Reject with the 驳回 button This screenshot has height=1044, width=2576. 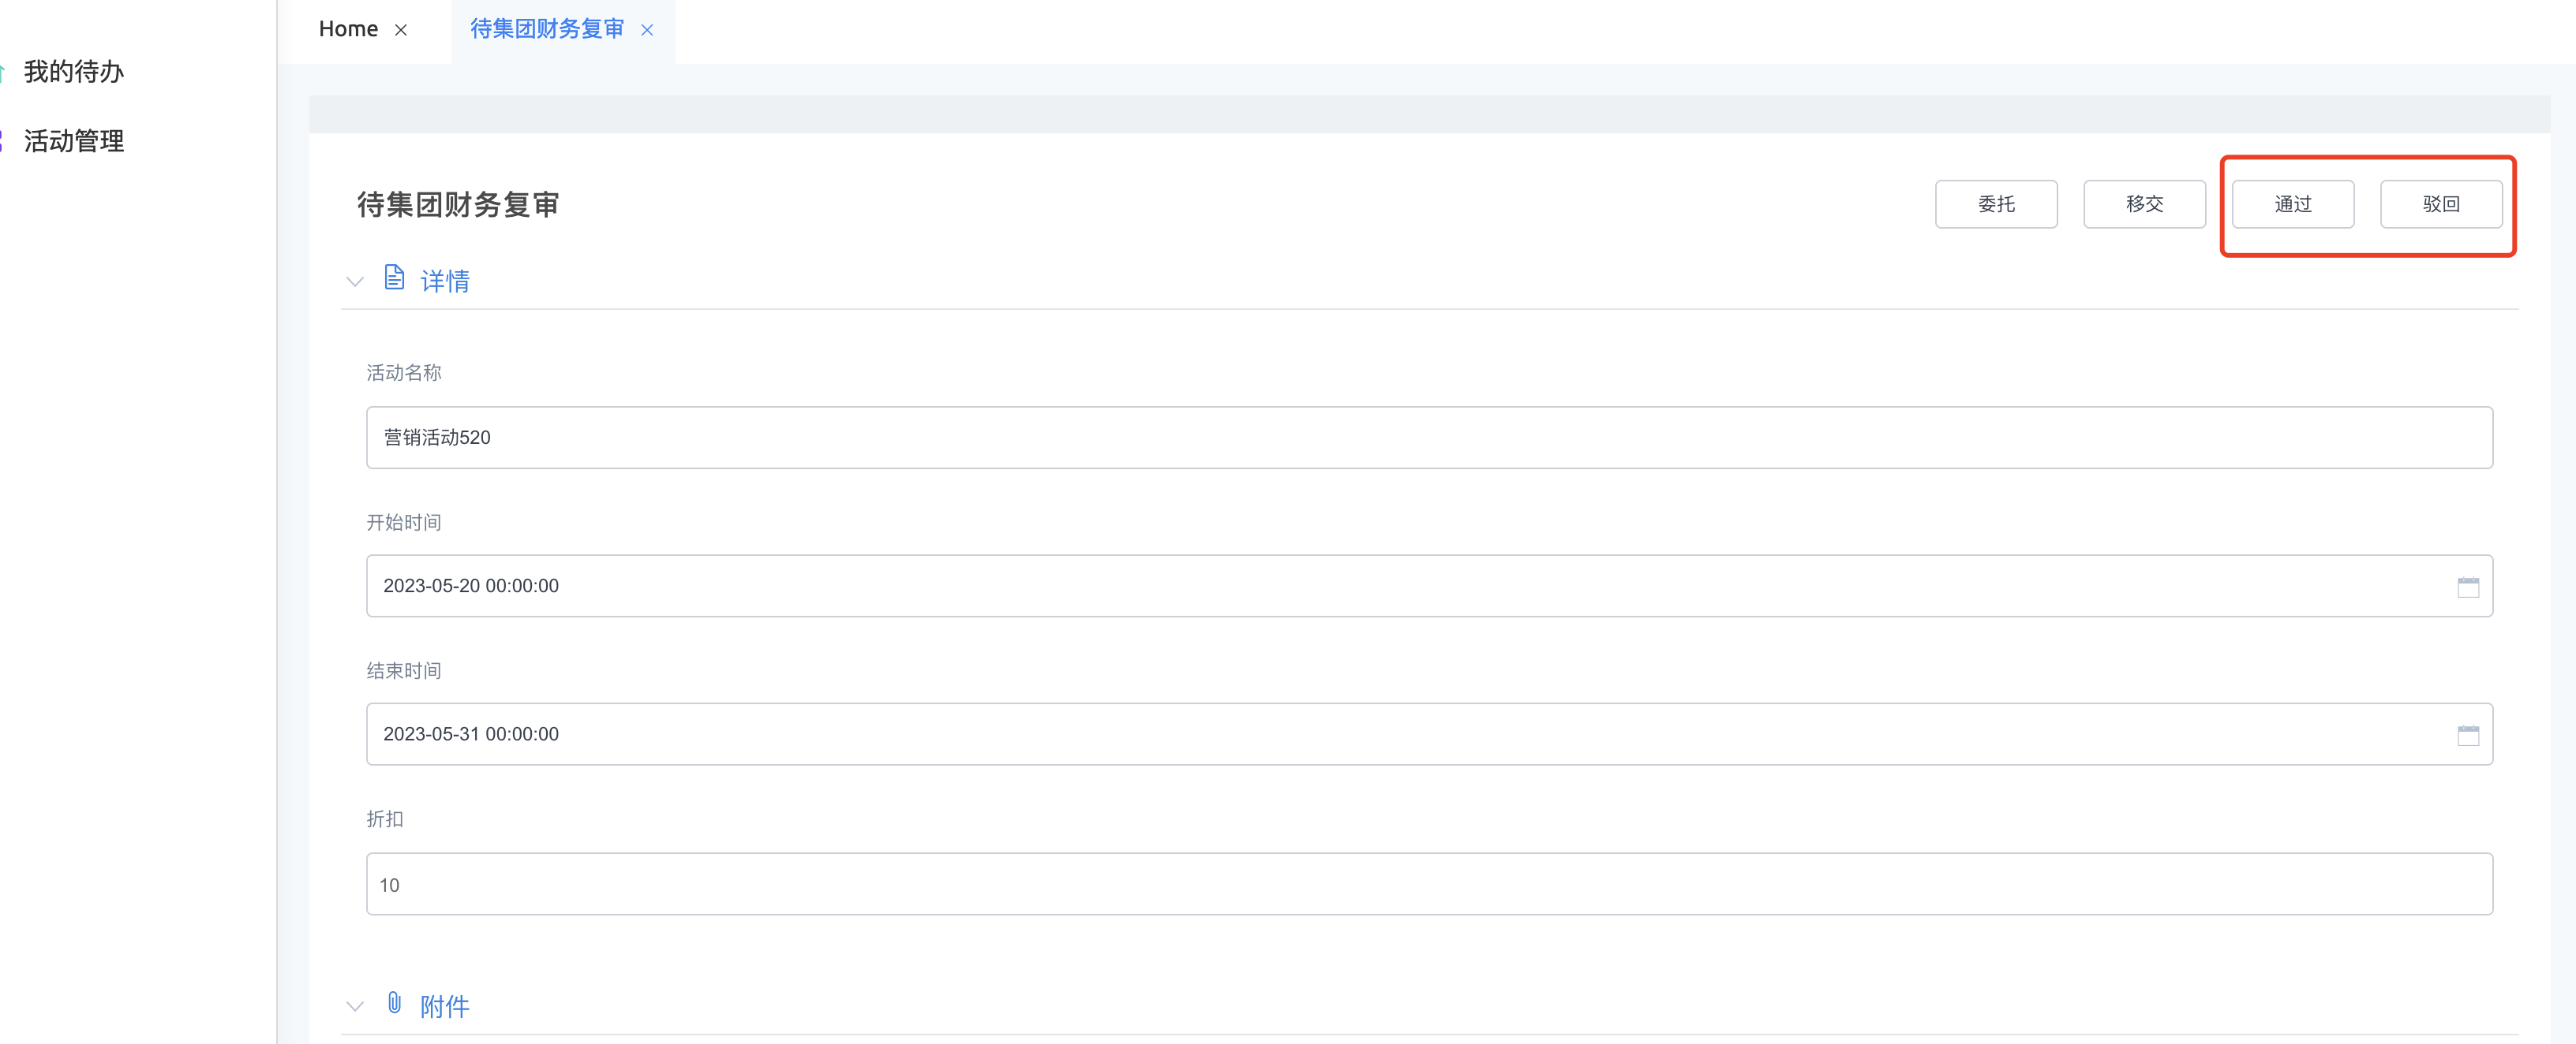click(2440, 203)
